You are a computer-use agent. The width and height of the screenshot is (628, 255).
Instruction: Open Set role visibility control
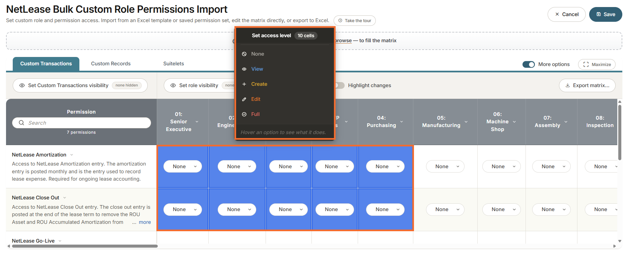coord(199,85)
